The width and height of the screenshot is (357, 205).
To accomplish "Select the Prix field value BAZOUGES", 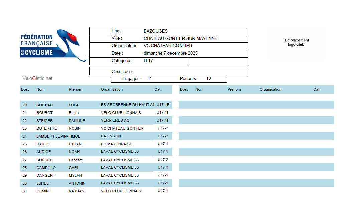I will (x=156, y=31).
